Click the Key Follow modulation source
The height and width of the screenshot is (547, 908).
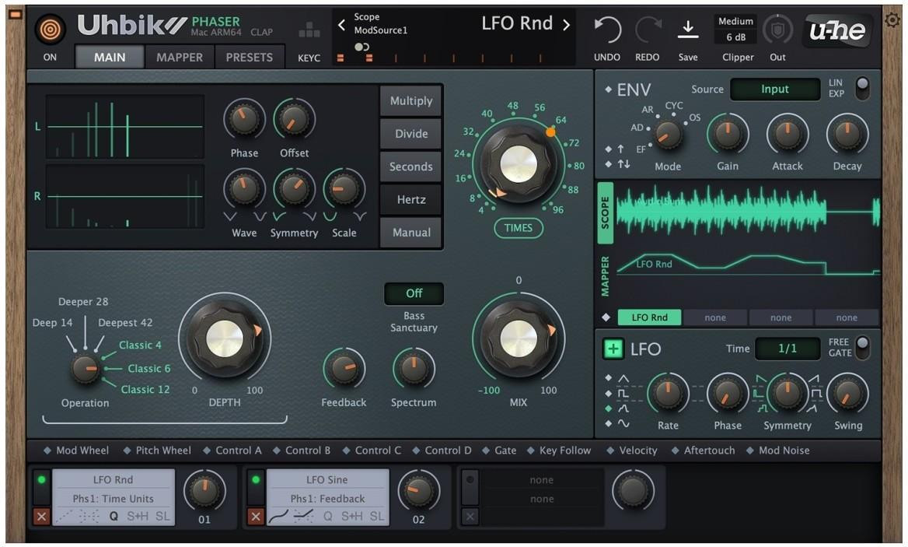[559, 451]
